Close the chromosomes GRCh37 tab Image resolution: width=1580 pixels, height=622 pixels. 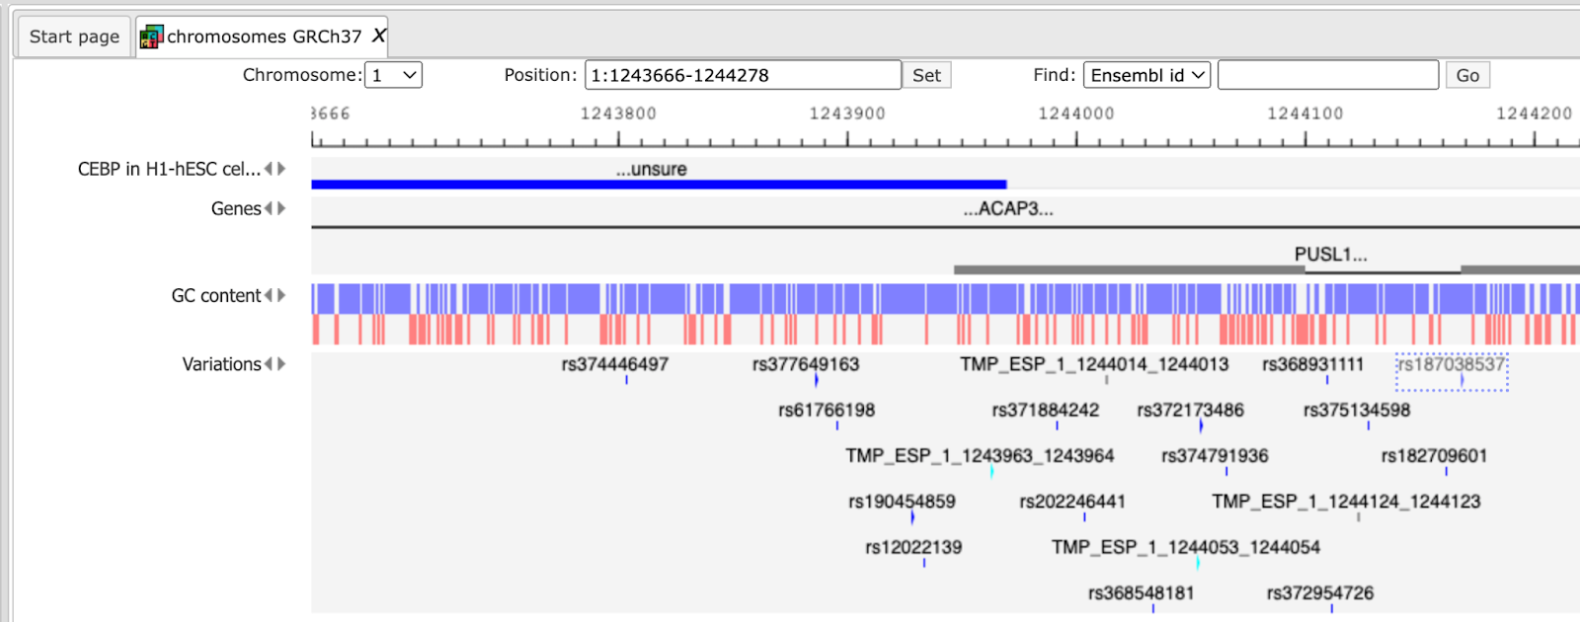[378, 36]
